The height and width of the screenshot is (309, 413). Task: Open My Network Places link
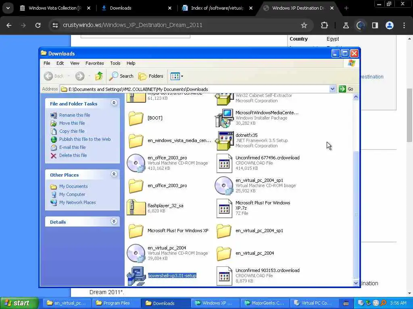77,203
